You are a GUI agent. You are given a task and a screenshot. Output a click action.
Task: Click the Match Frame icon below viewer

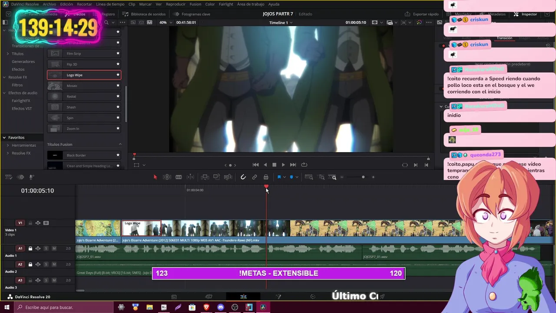pos(405,165)
